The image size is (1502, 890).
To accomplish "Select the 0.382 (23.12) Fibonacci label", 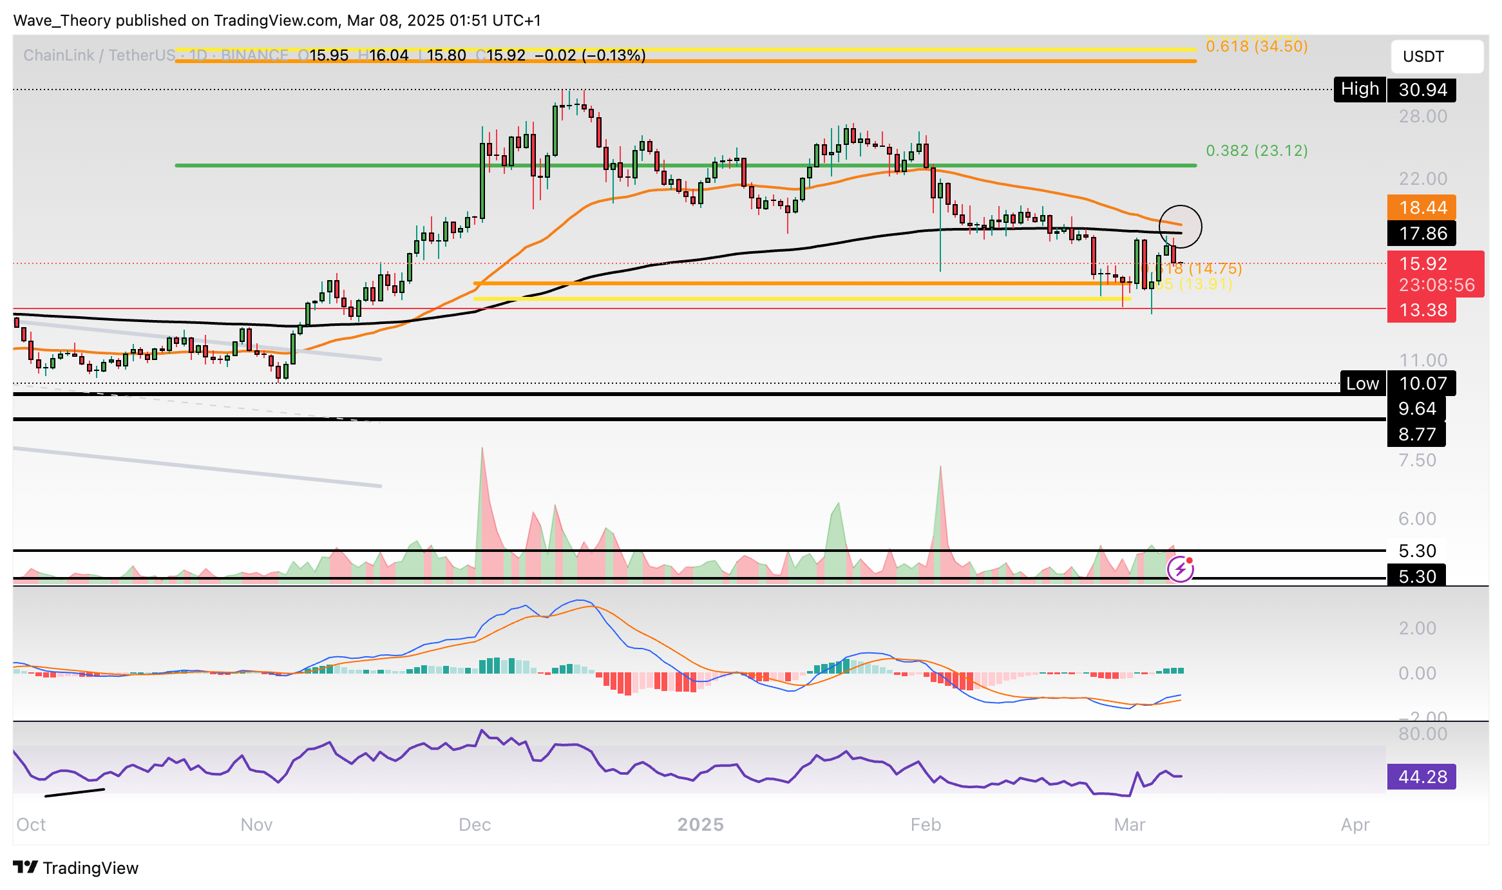I will tap(1256, 151).
